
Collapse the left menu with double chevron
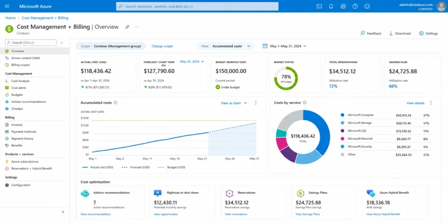point(62,42)
